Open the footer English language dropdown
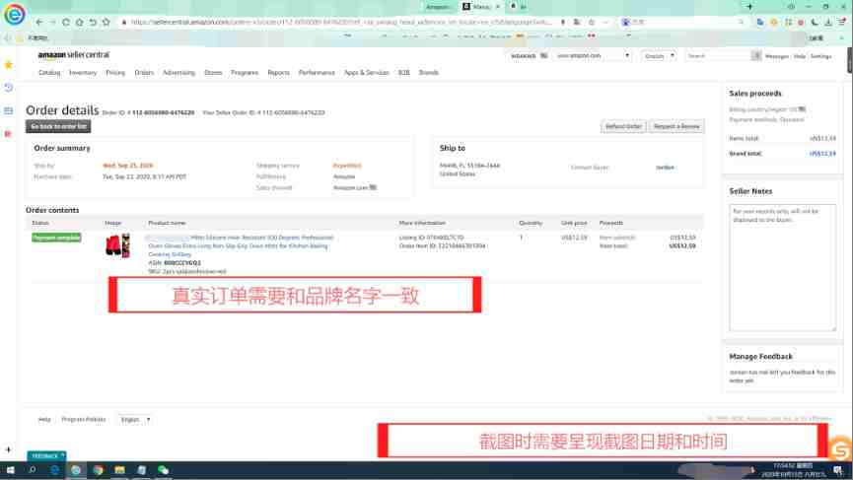This screenshot has height=480, width=853. pos(134,420)
